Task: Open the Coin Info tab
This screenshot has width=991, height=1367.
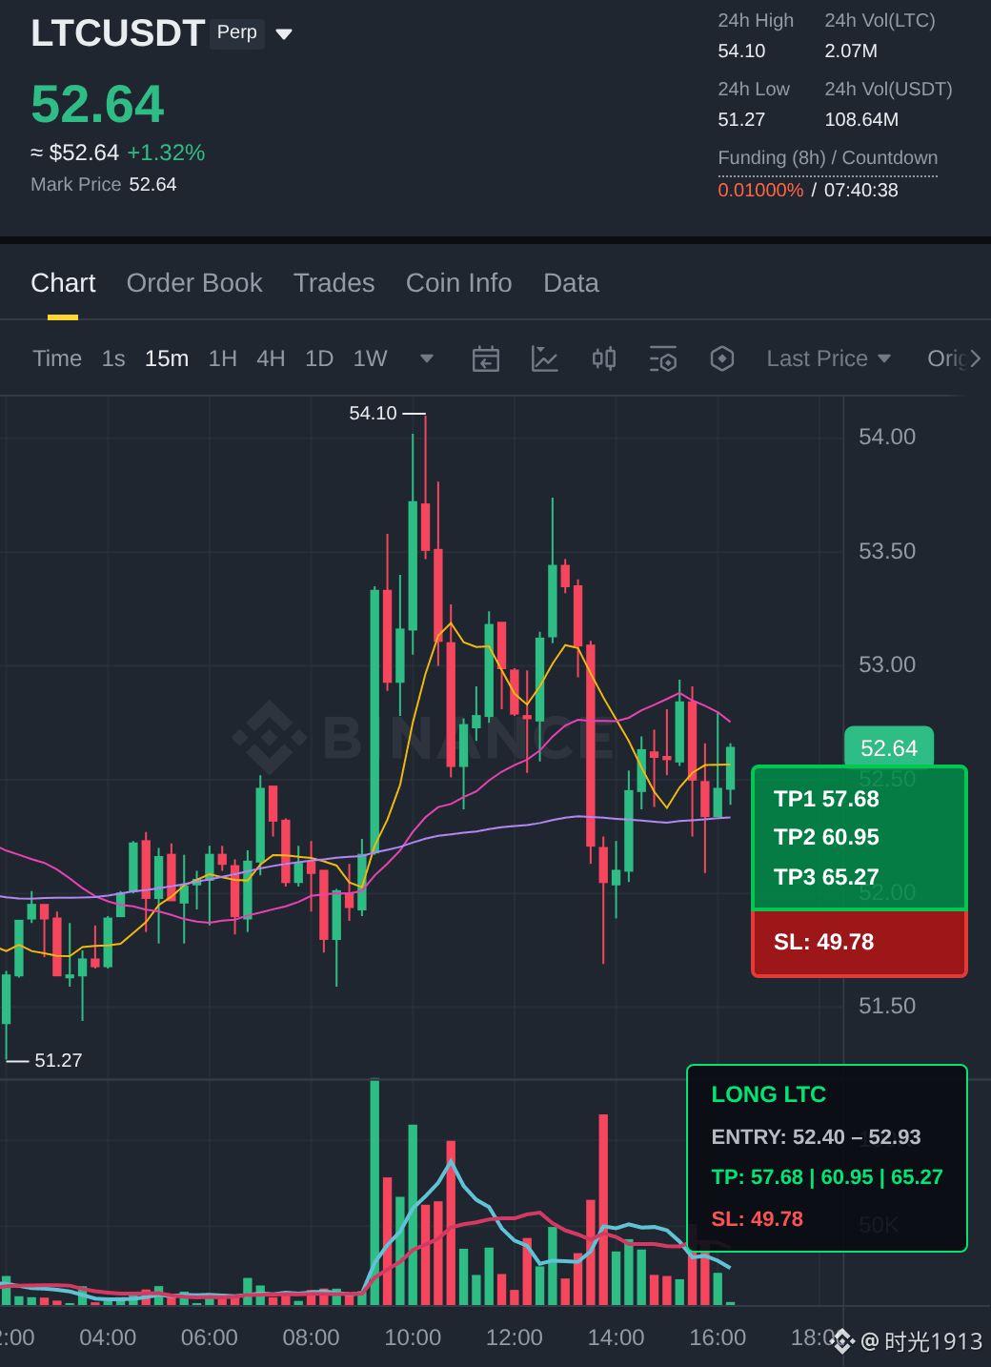Action: (458, 283)
